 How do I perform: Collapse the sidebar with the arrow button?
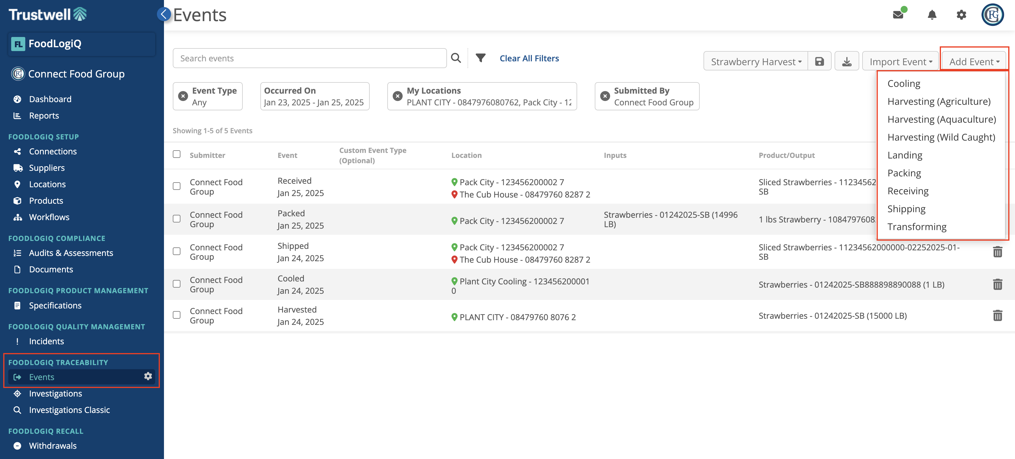click(x=164, y=14)
